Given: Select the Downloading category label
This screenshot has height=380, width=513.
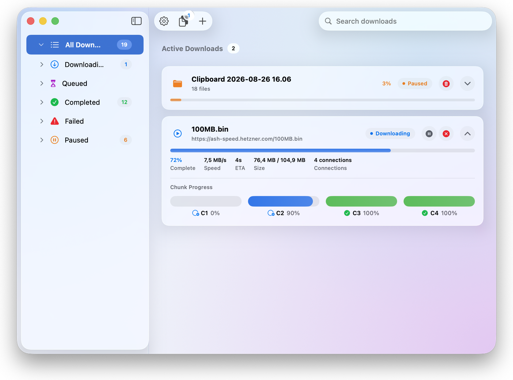Looking at the screenshot, I should click(84, 65).
